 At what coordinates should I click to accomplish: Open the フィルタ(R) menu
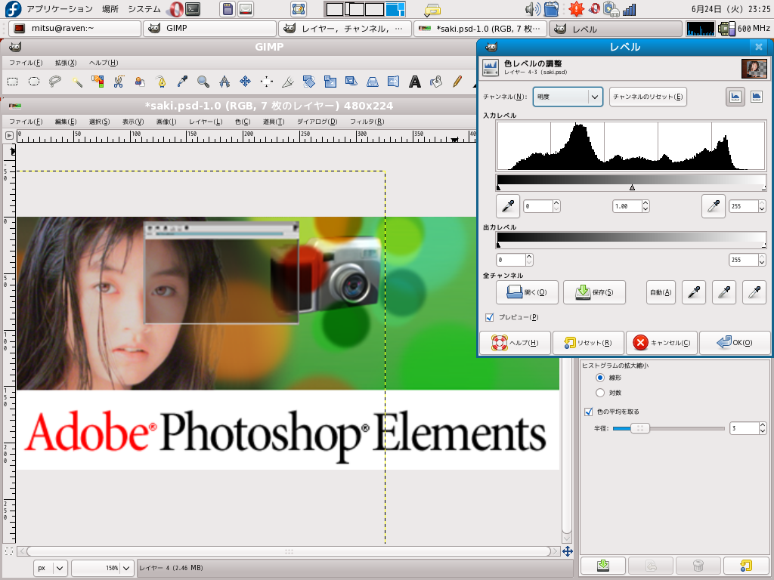tap(367, 122)
